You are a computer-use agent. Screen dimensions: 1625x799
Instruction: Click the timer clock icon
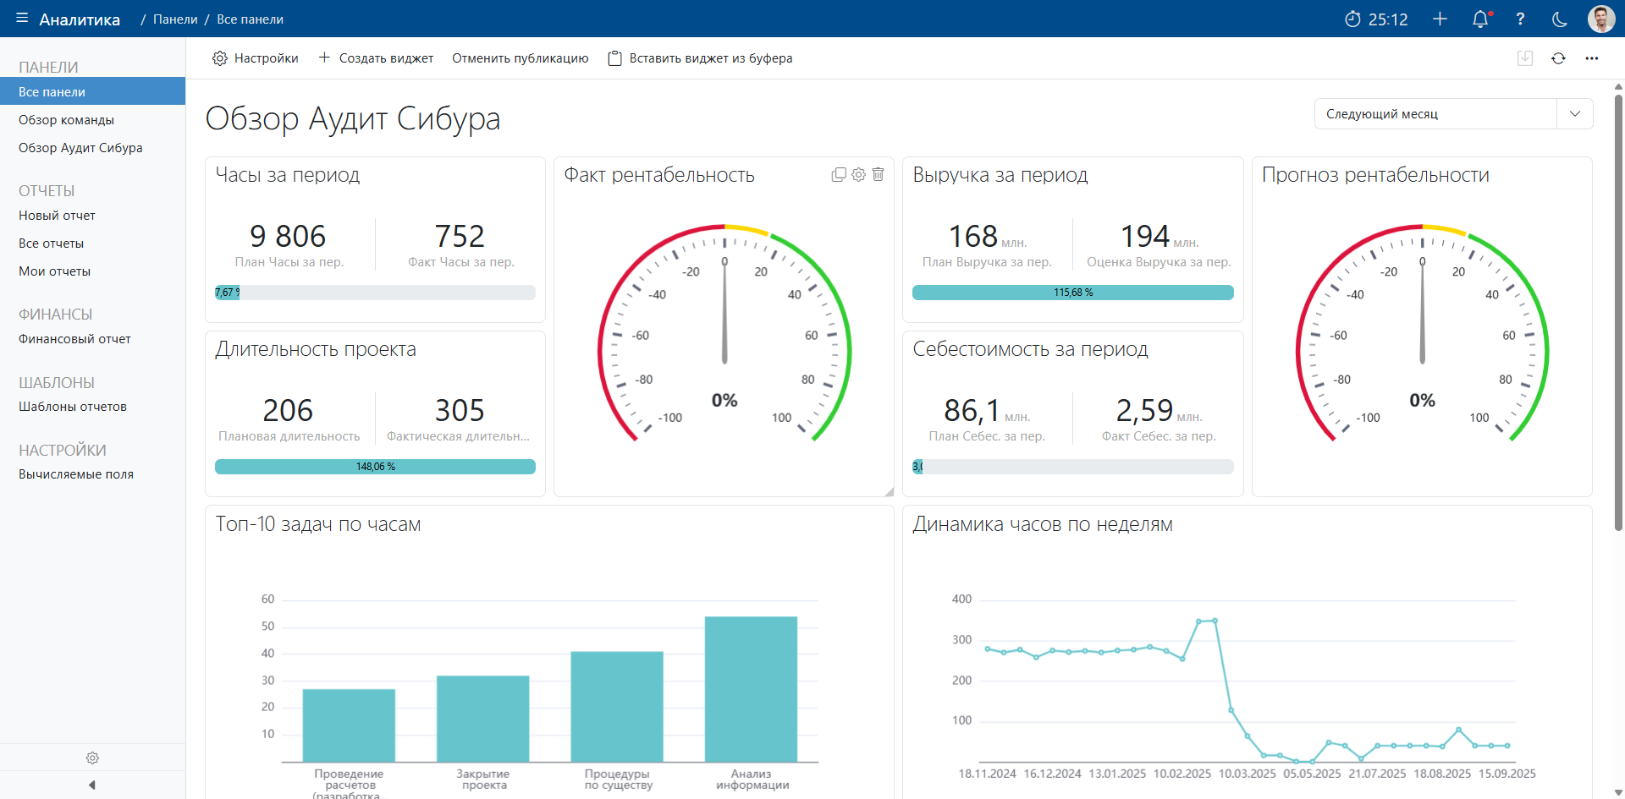[x=1352, y=19]
